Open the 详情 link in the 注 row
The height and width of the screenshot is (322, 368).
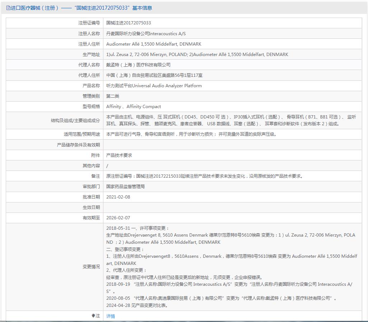tap(111, 316)
